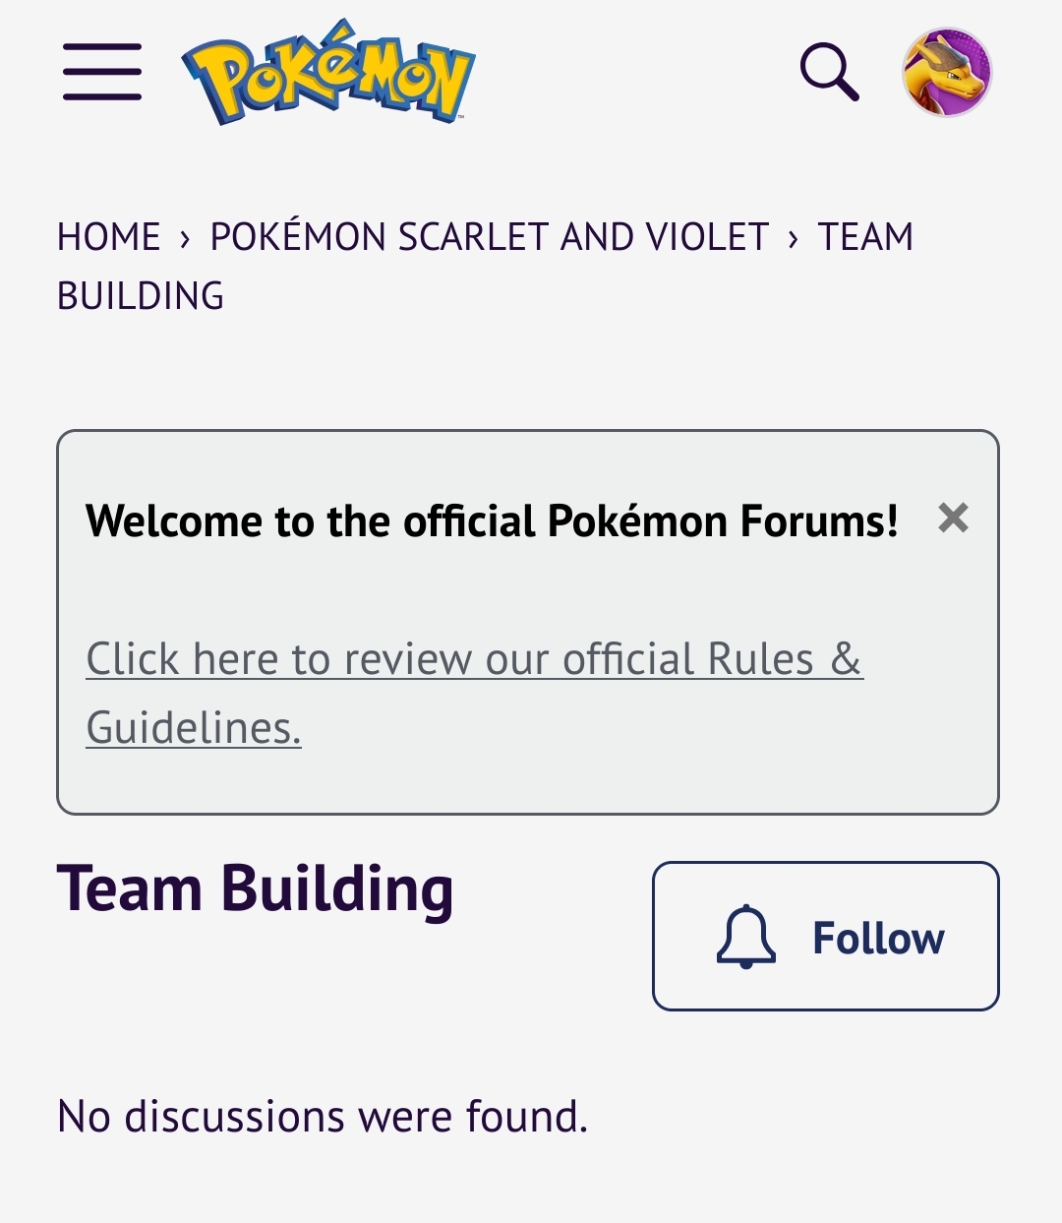This screenshot has width=1062, height=1223.
Task: Click the "No discussions were found." message
Action: point(323,1117)
